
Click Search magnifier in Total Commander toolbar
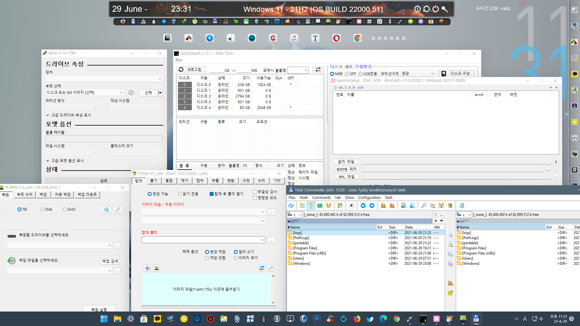click(424, 206)
